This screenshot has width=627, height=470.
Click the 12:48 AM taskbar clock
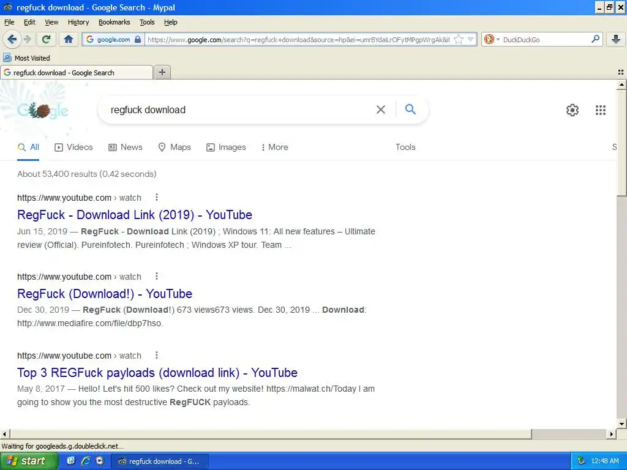pos(605,461)
